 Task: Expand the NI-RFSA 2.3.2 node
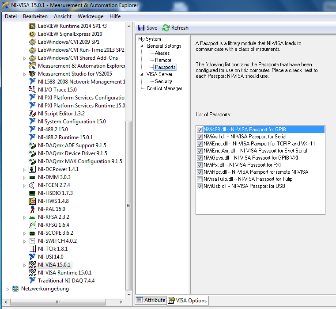coord(24,217)
